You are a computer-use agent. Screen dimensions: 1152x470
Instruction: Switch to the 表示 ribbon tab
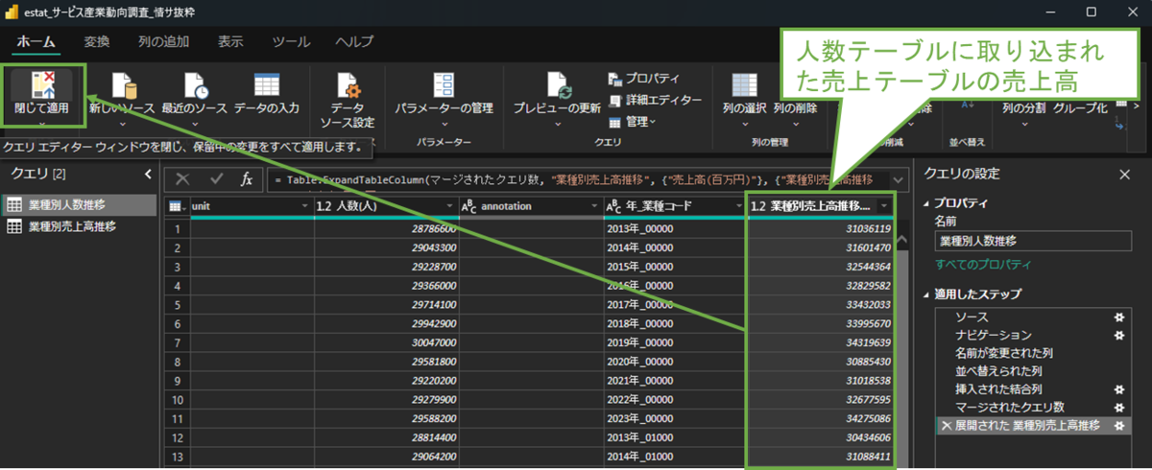click(x=230, y=41)
